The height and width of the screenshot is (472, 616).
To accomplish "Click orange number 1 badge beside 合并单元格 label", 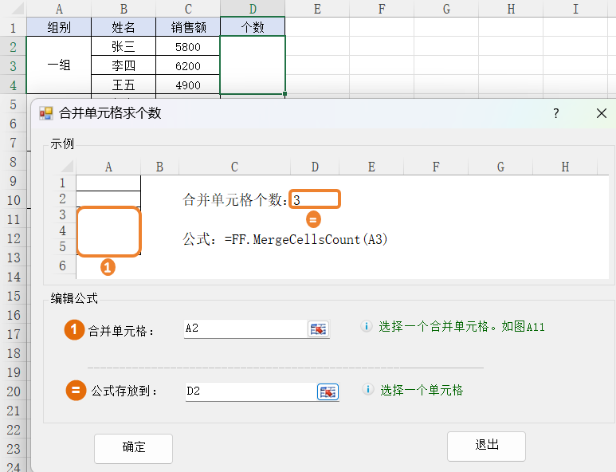I will coord(74,329).
